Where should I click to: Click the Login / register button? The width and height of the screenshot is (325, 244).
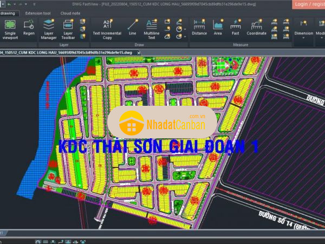click(x=309, y=4)
